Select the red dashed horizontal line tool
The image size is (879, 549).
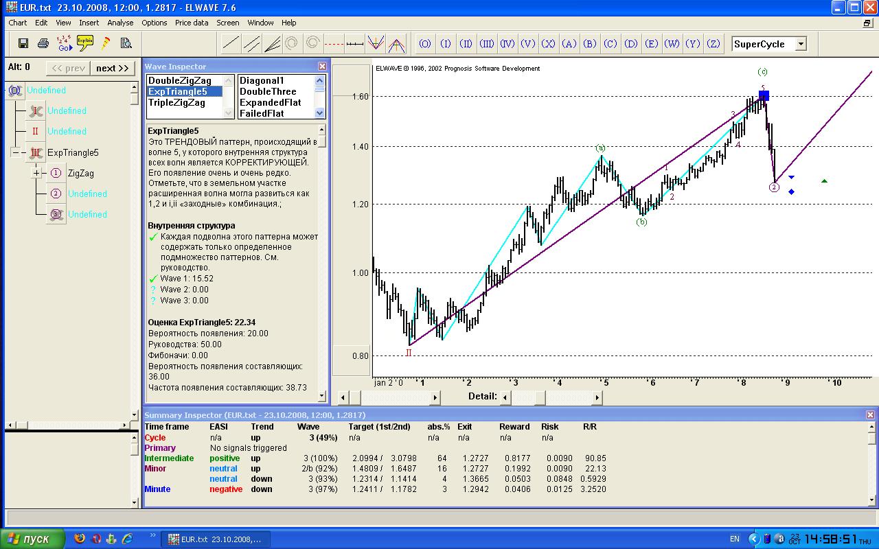tap(334, 44)
